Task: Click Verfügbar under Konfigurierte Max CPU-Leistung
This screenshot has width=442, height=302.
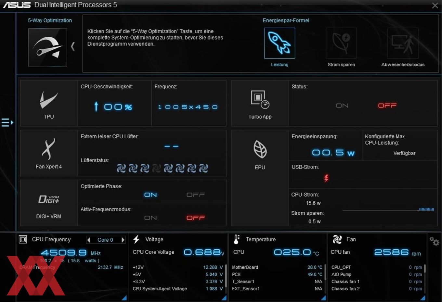Action: click(404, 153)
